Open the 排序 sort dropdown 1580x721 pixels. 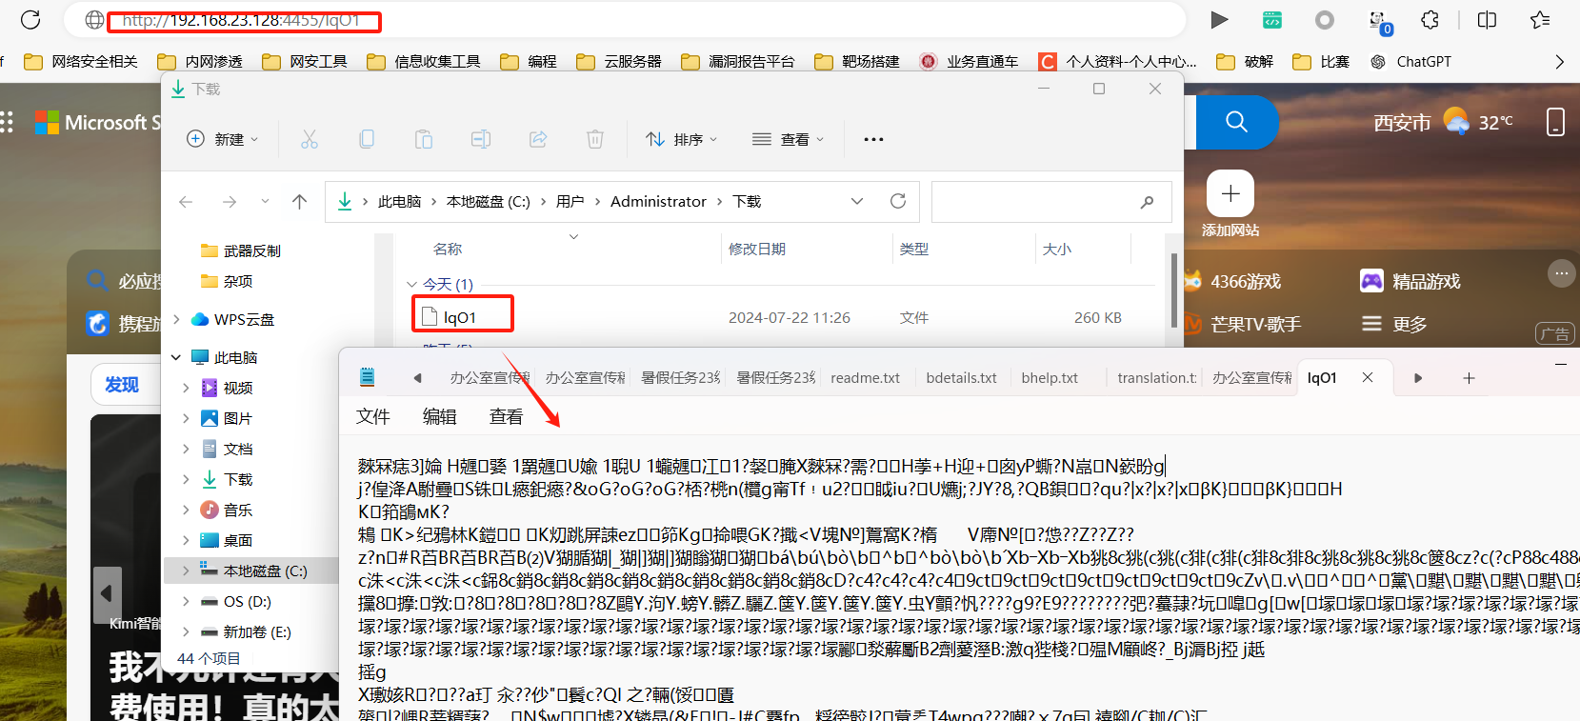point(681,139)
